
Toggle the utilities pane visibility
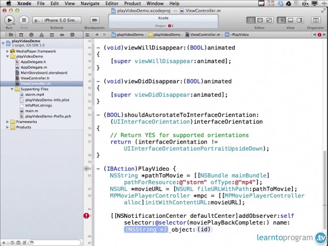pos(299,20)
